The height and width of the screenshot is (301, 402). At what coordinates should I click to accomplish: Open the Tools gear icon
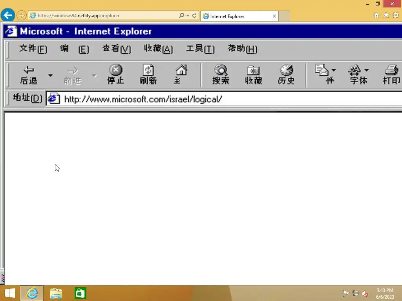396,15
